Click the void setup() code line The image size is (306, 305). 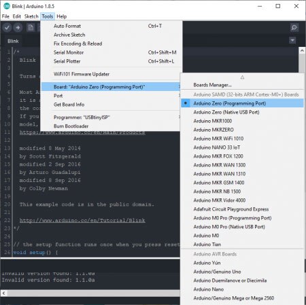35,253
